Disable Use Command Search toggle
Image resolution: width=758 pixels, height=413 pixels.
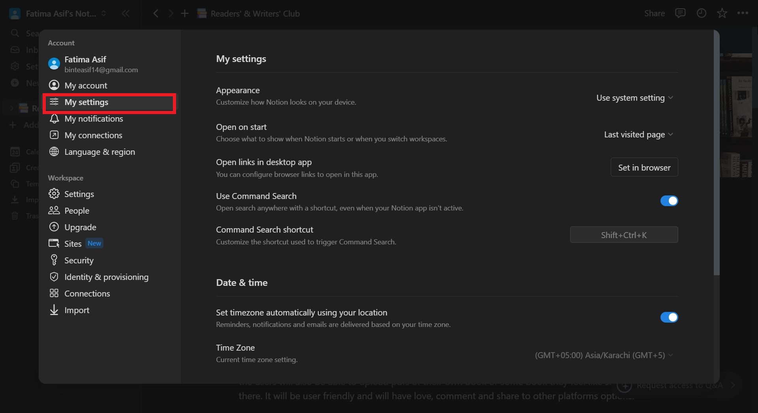(669, 201)
